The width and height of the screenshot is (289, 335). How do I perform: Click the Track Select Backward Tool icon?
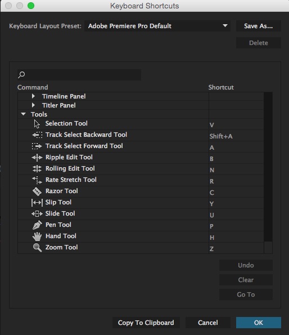click(37, 135)
